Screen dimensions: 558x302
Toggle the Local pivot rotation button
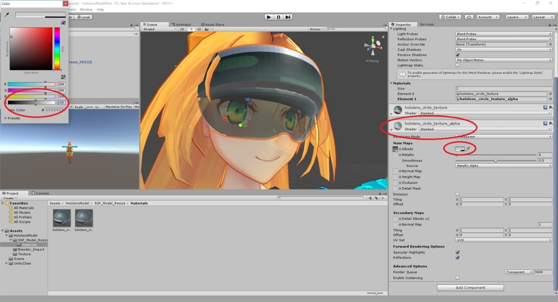click(83, 17)
